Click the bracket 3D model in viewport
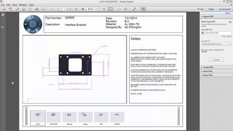 click(x=75, y=65)
